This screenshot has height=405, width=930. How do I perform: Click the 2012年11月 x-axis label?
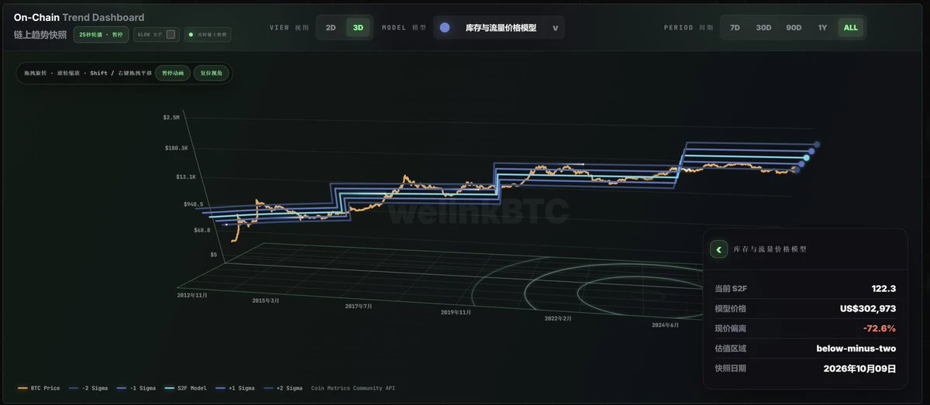(191, 295)
